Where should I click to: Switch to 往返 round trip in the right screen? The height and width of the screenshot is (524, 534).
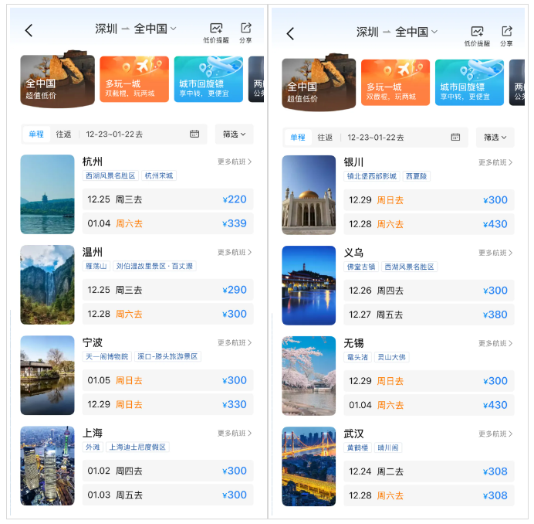pos(325,137)
